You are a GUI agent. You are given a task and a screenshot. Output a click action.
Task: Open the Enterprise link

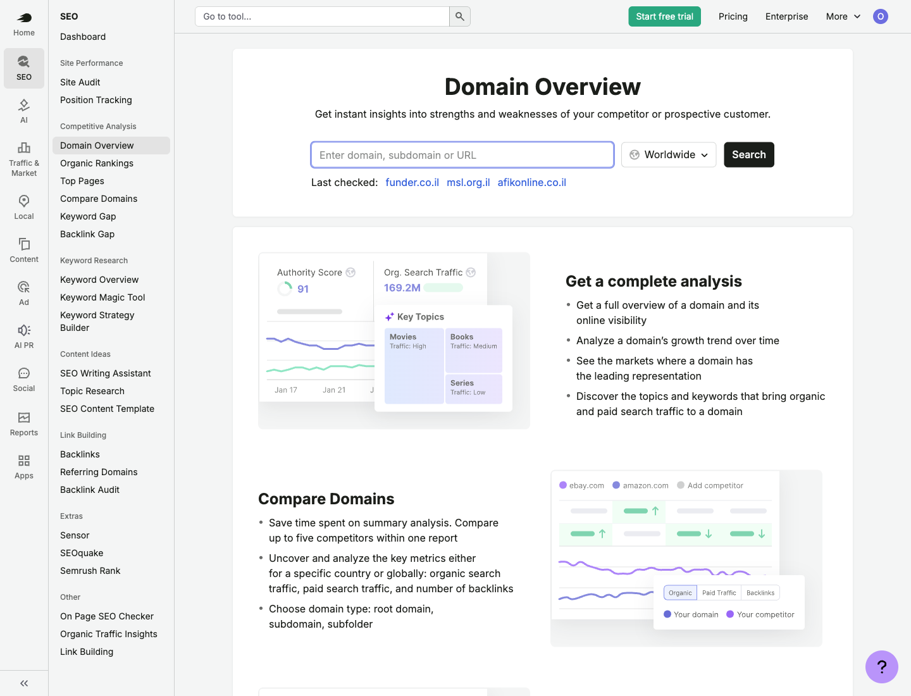point(787,16)
